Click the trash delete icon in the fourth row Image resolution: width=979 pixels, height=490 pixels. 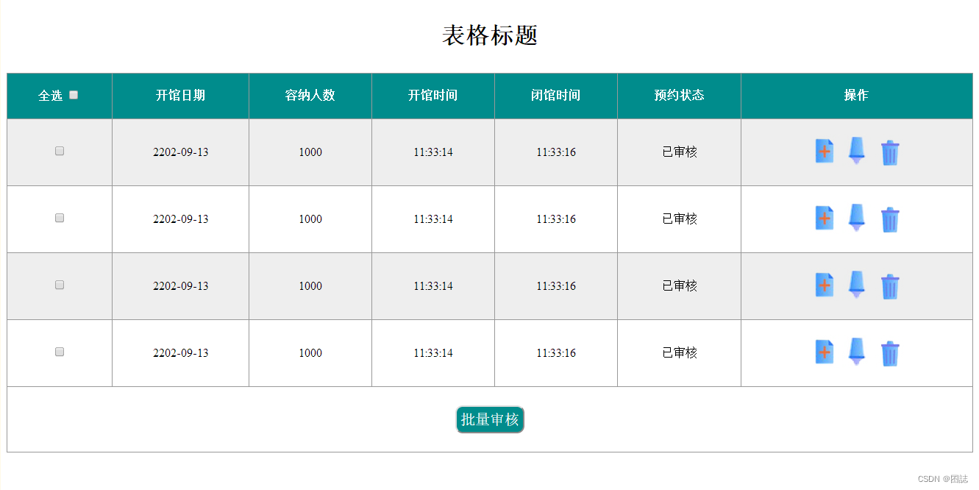(890, 353)
